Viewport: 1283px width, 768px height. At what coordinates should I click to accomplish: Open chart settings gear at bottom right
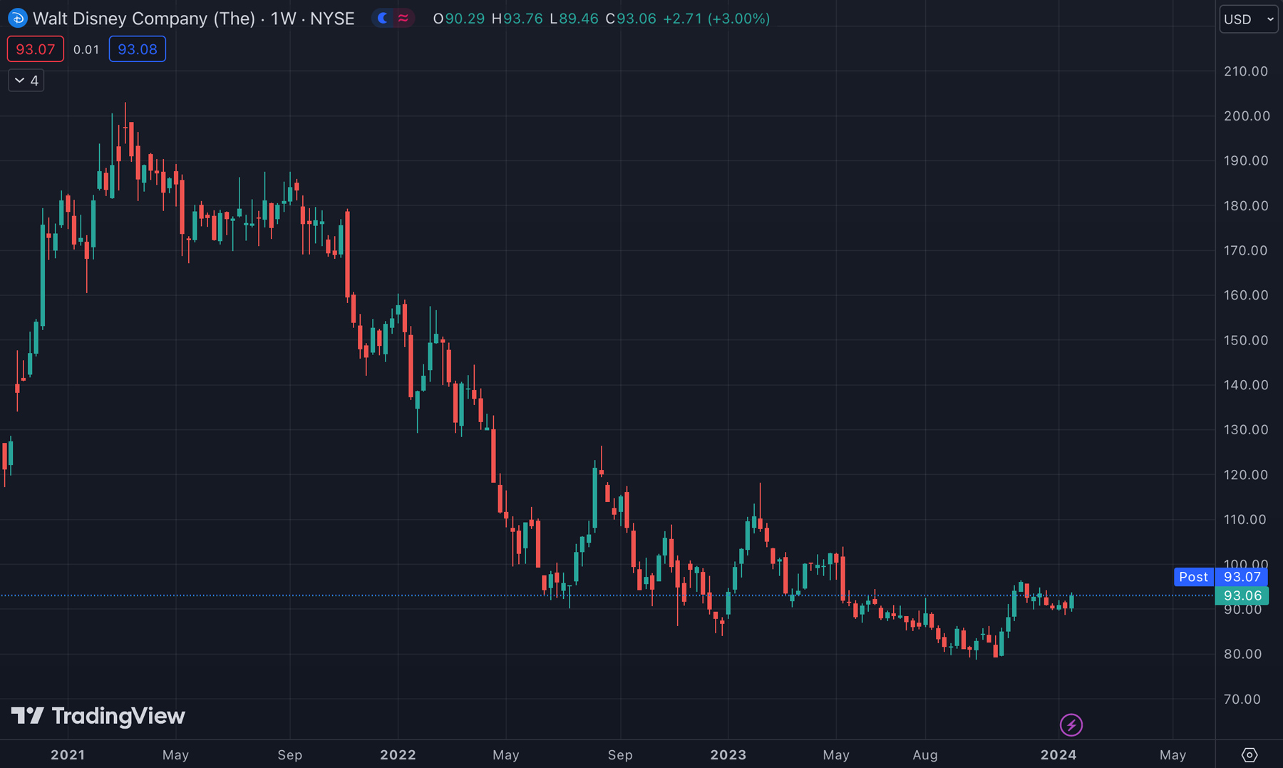coord(1249,754)
